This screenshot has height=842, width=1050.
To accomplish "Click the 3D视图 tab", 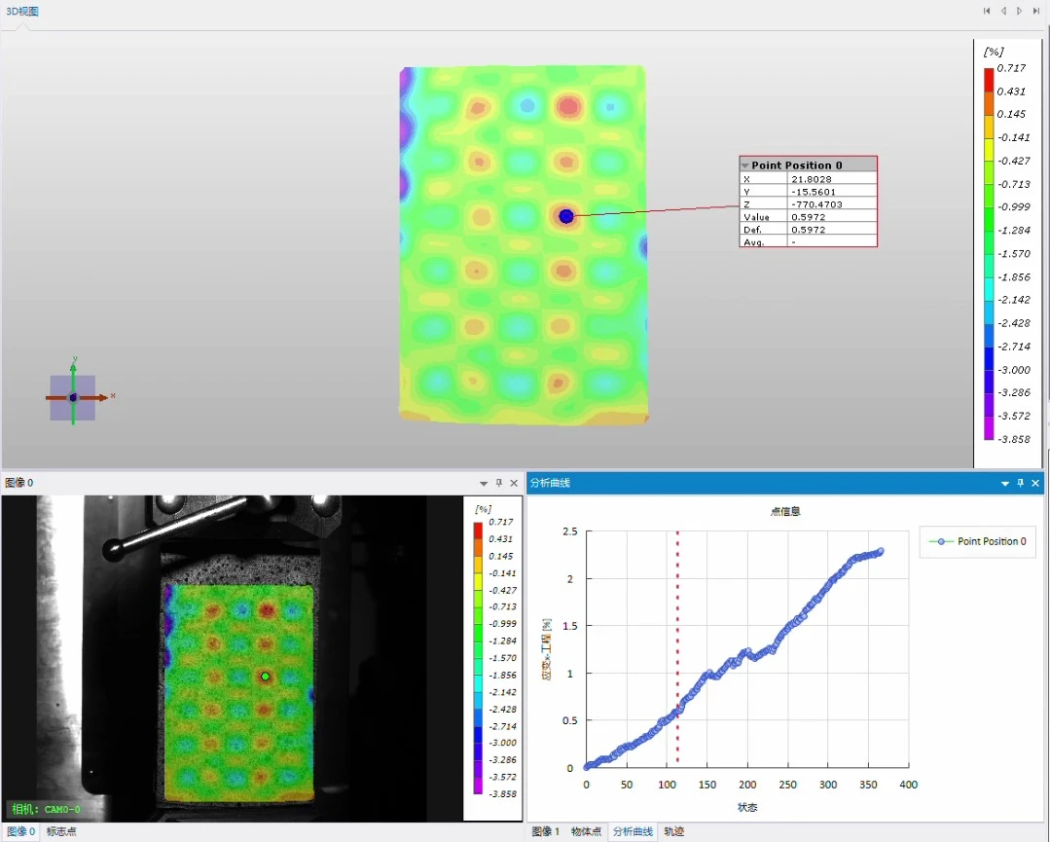I will click(x=22, y=11).
